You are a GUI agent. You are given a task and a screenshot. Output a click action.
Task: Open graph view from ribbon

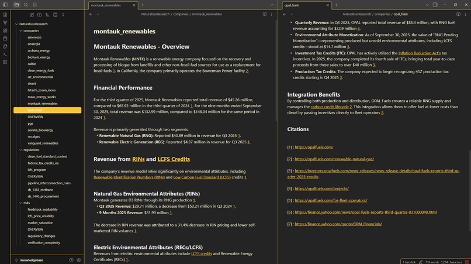5,23
